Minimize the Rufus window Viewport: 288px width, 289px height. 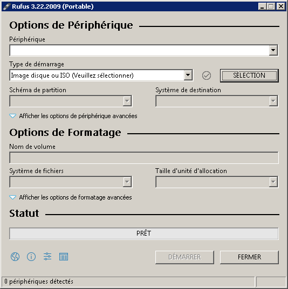click(262, 6)
